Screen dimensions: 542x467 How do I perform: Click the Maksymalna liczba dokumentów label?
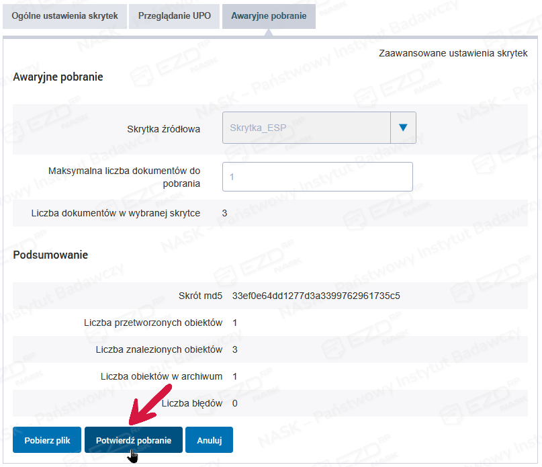pyautogui.click(x=124, y=177)
